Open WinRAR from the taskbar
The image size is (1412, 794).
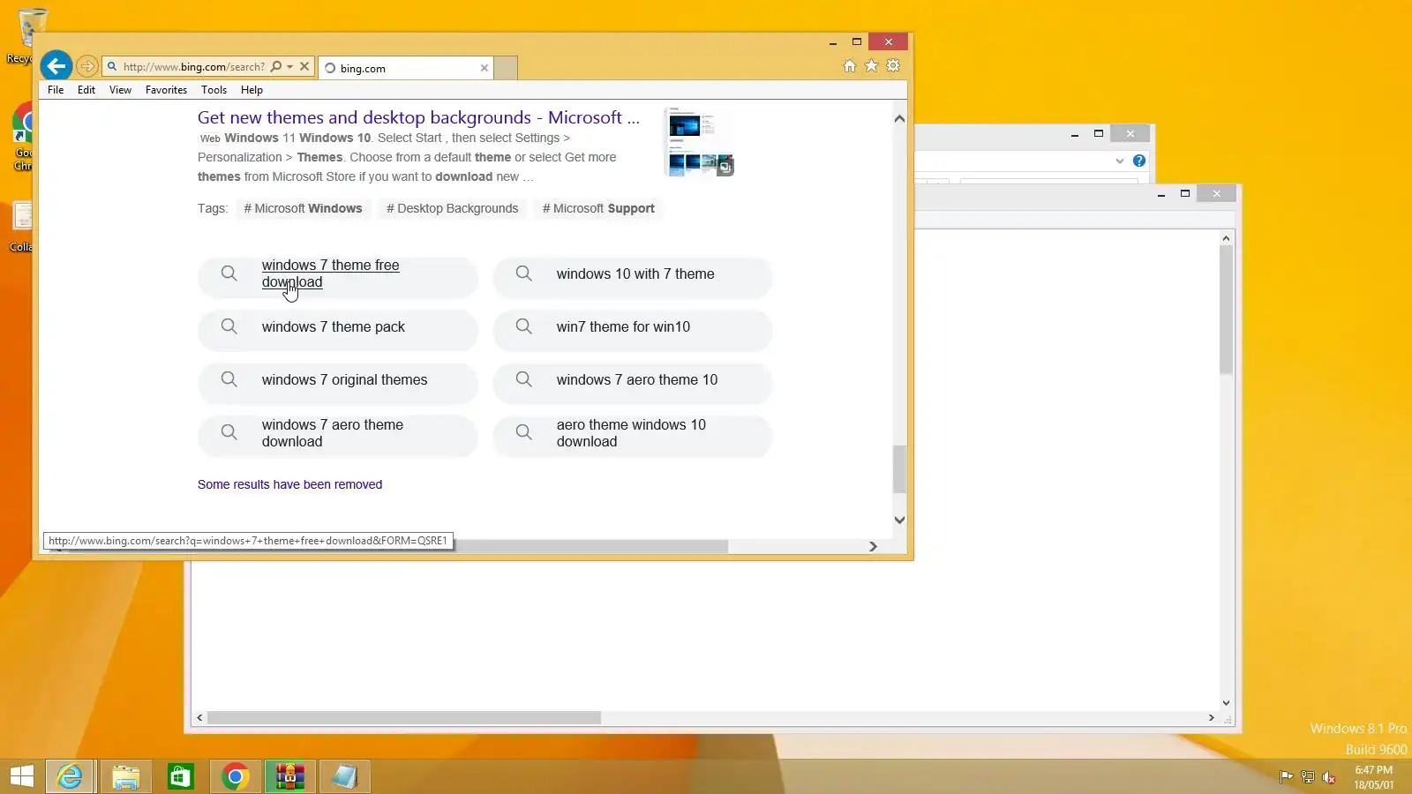tap(289, 776)
